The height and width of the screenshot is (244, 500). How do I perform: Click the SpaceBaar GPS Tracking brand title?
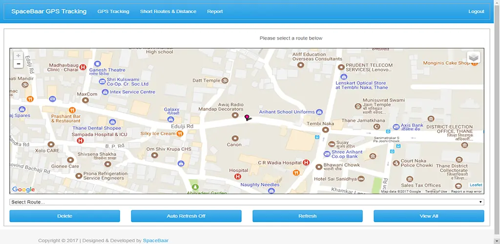[49, 11]
